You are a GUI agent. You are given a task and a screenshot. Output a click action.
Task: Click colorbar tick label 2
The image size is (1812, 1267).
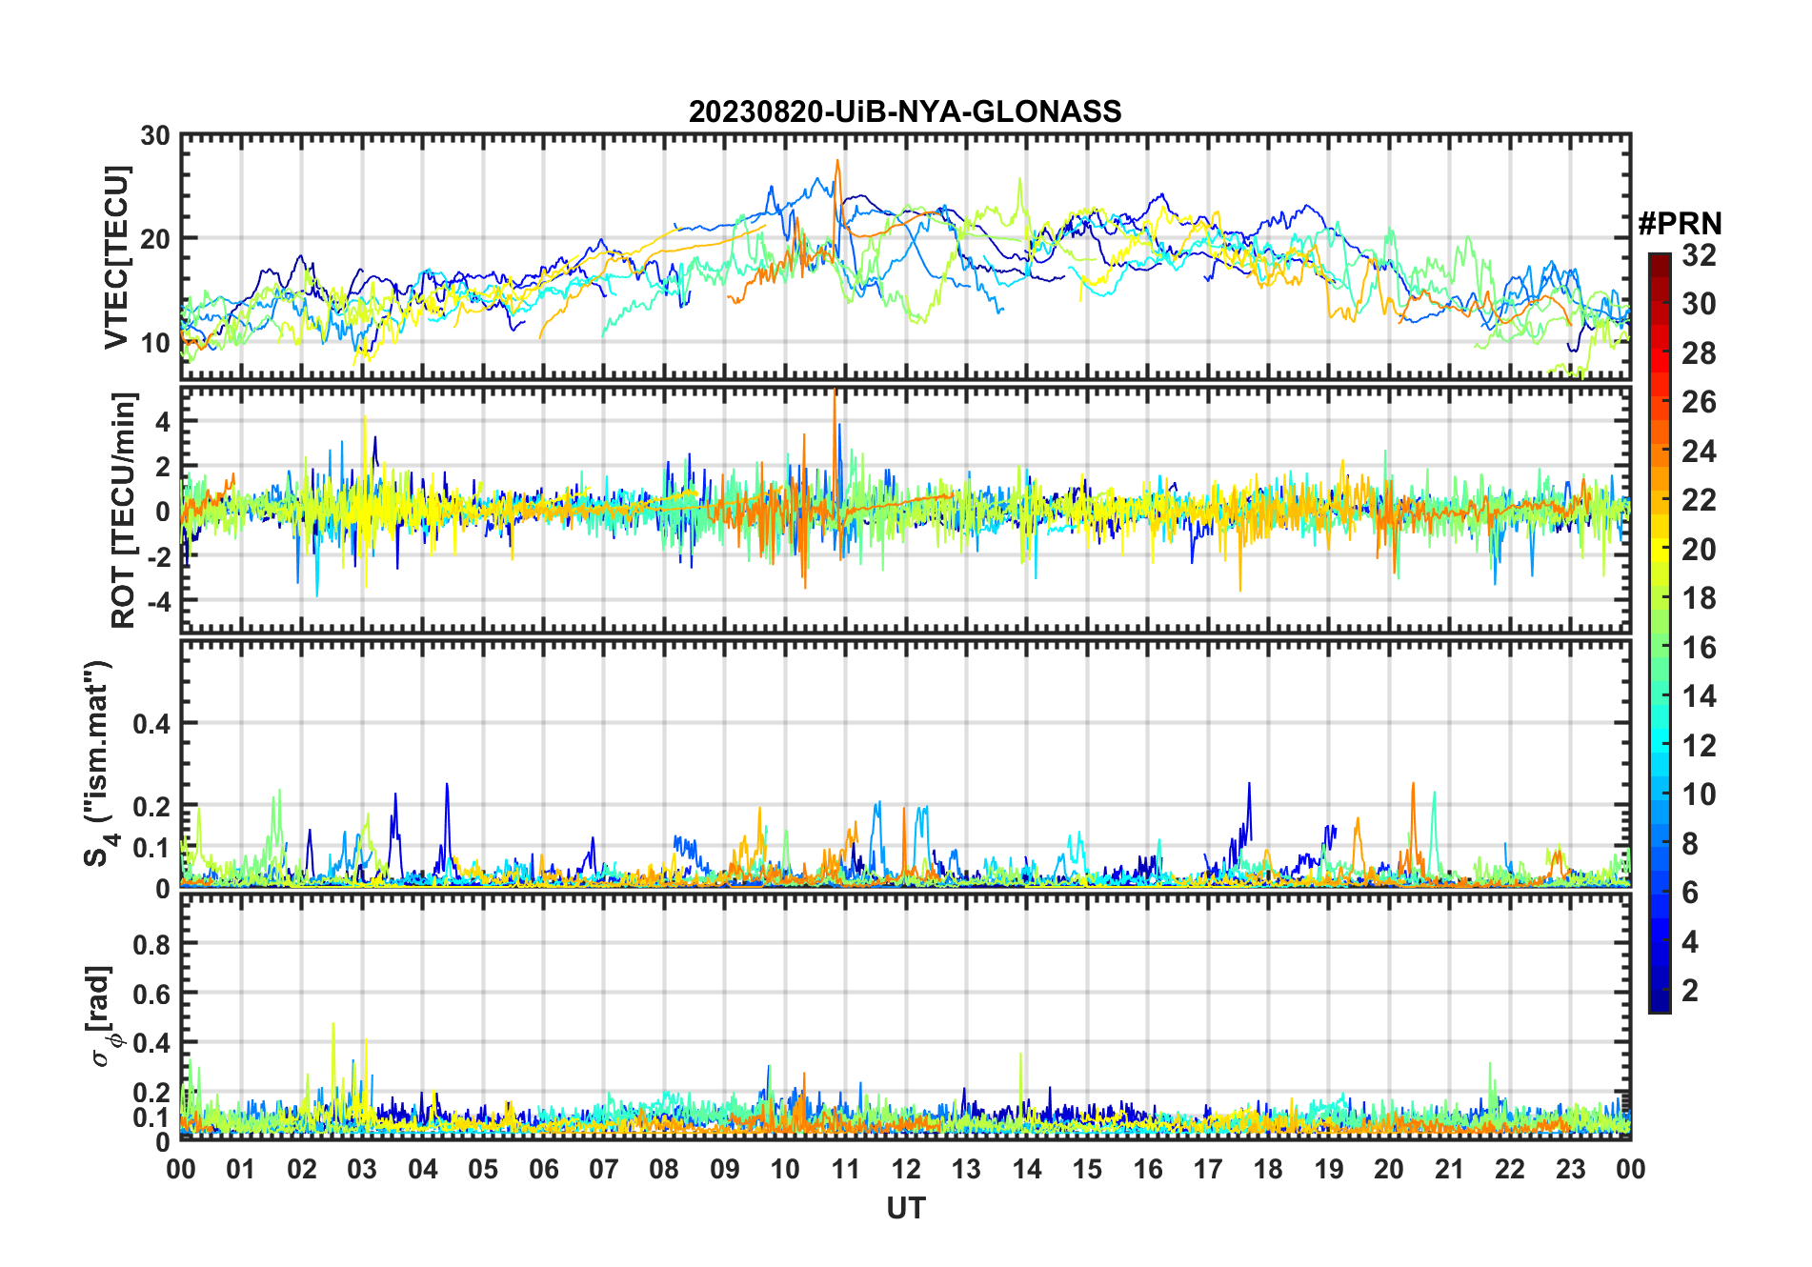1690,991
